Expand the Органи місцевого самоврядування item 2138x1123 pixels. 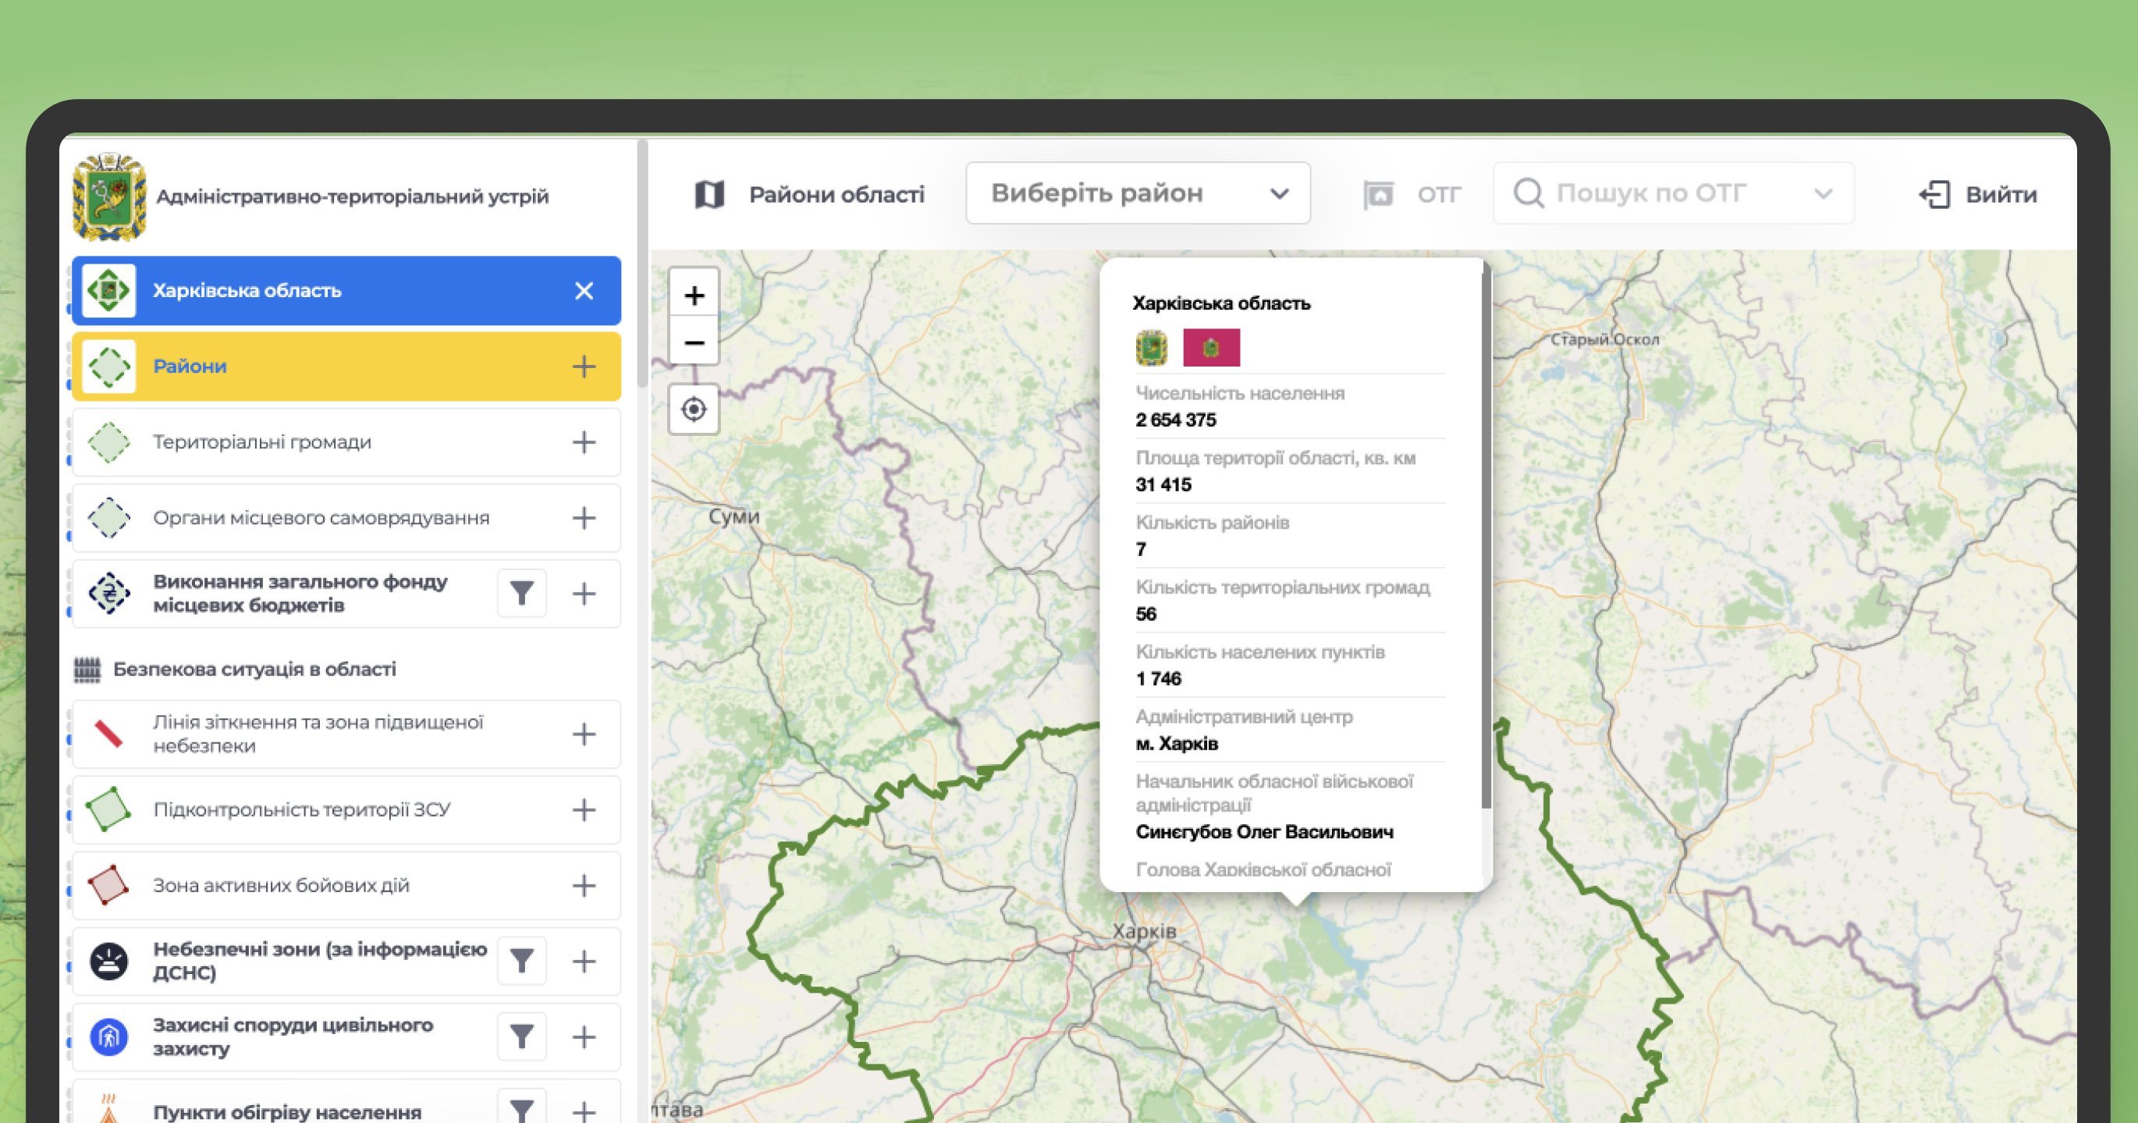pyautogui.click(x=584, y=519)
